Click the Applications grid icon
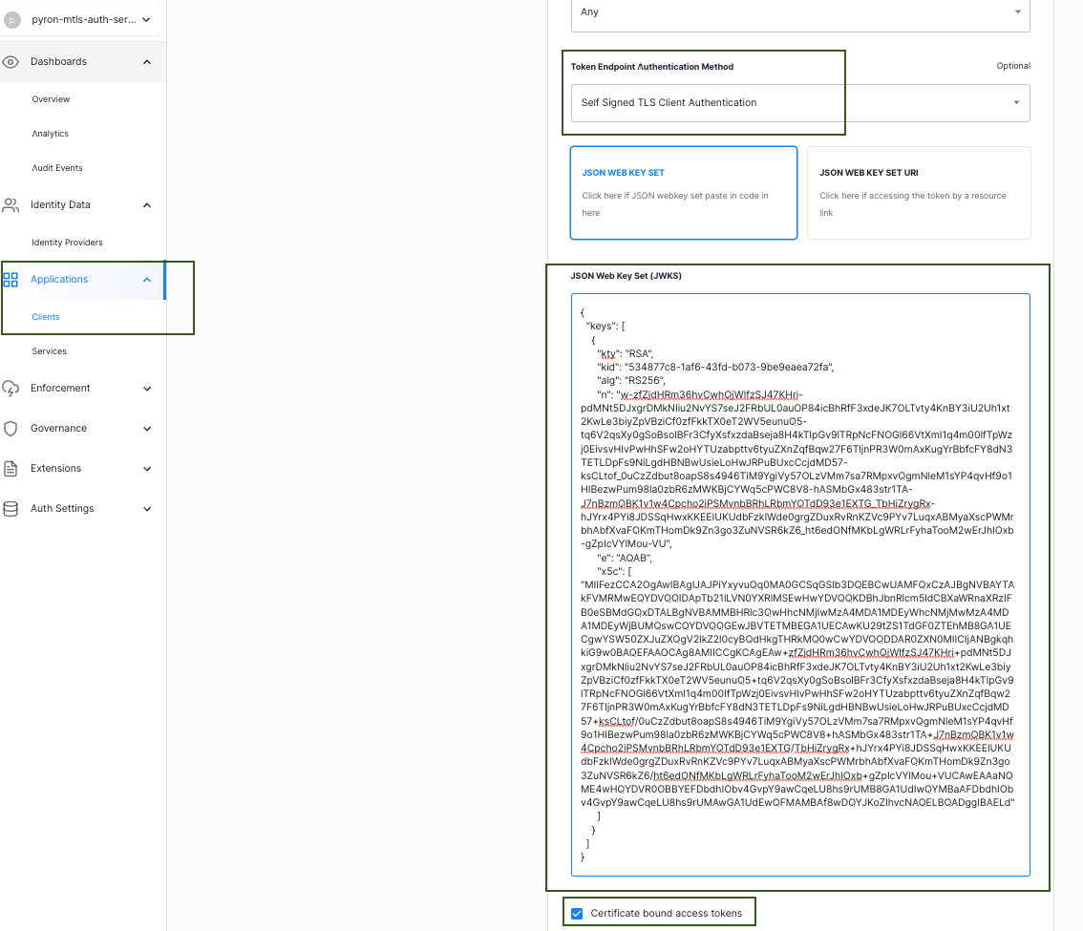This screenshot has height=931, width=1083. pyautogui.click(x=11, y=280)
